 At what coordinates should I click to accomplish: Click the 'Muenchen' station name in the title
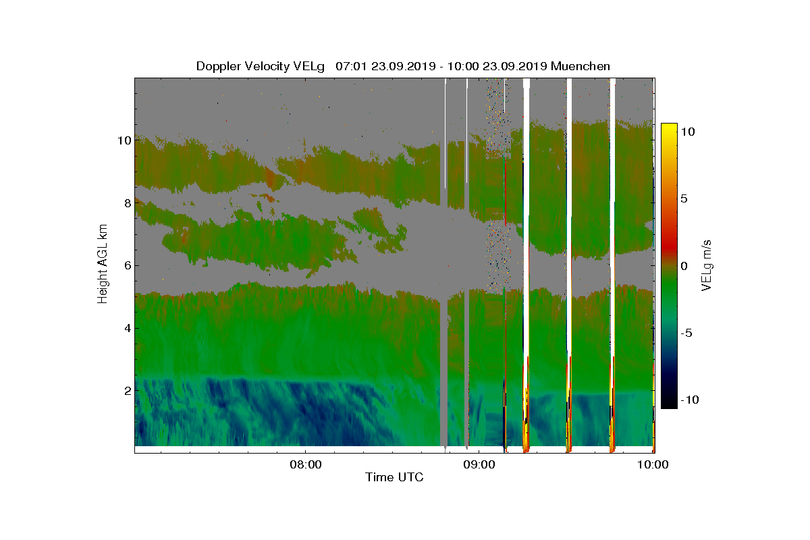(580, 66)
